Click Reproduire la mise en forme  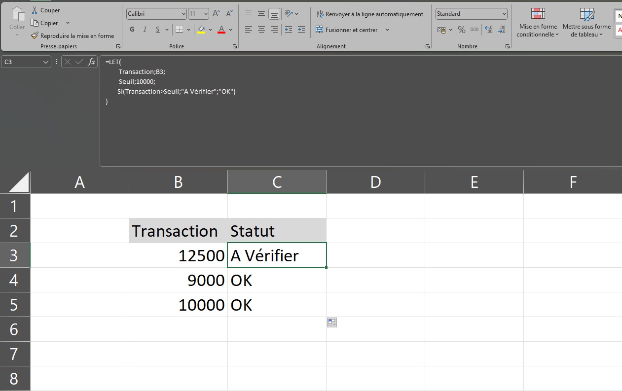[73, 36]
